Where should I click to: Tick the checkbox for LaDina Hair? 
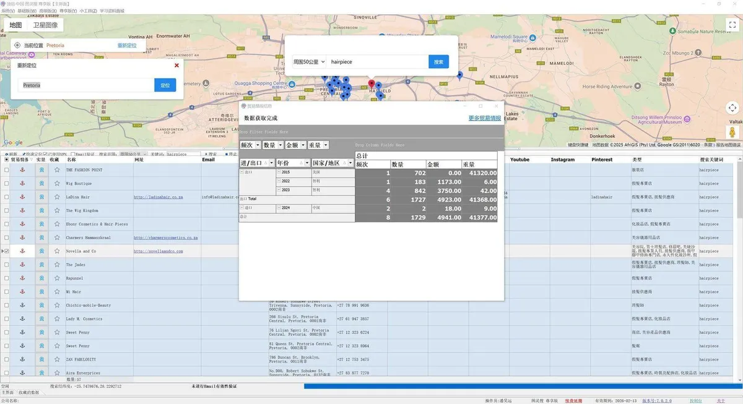[6, 197]
